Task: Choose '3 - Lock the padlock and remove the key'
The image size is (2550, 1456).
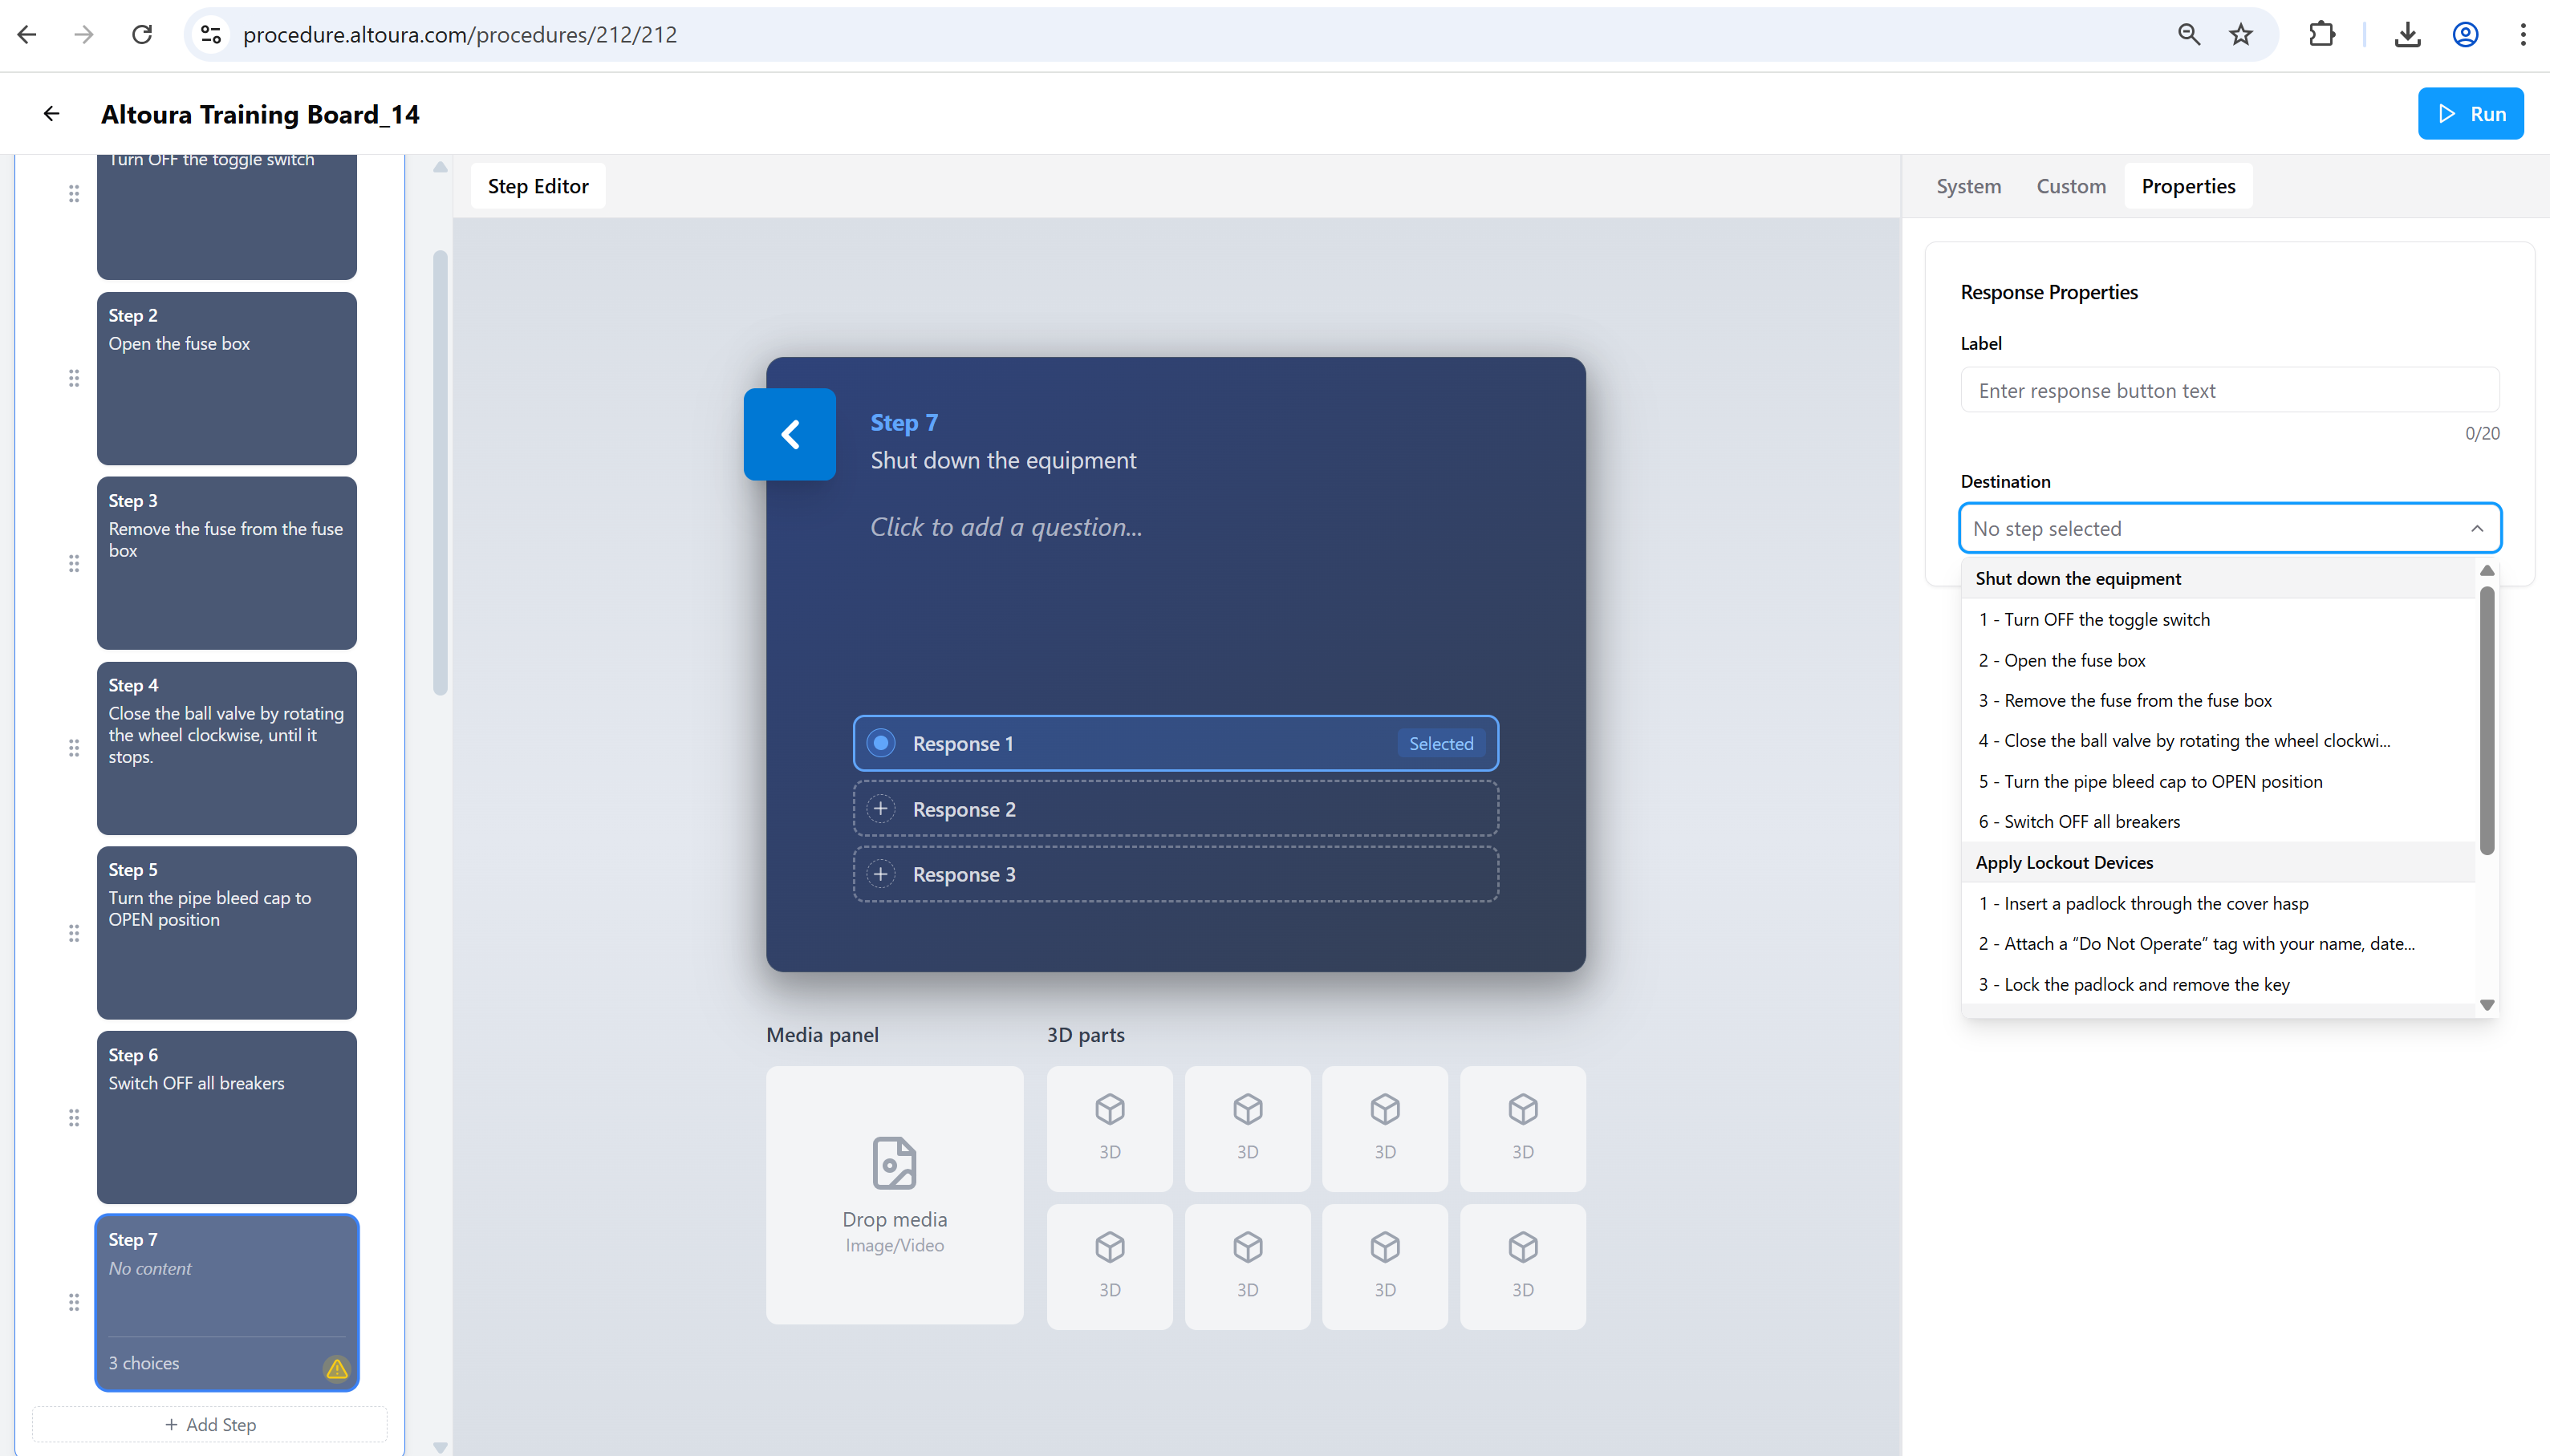Action: coord(2218,984)
